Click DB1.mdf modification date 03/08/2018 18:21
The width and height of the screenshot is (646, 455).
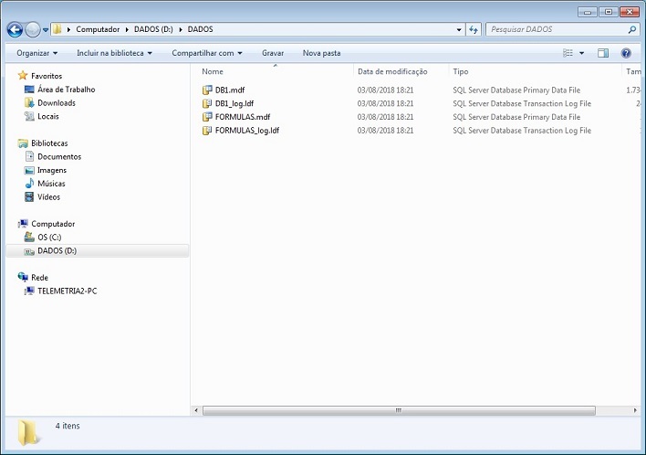385,90
